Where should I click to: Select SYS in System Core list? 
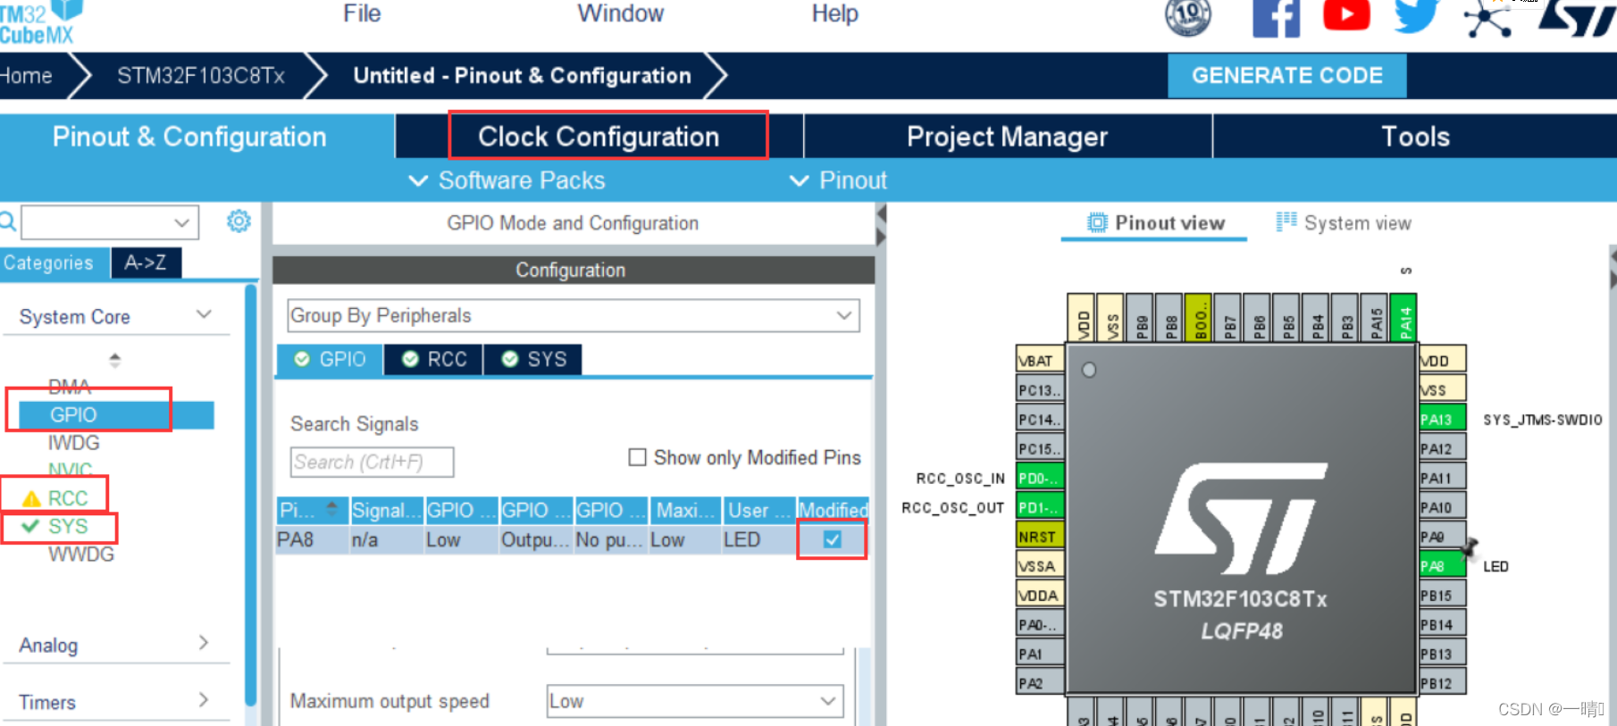(68, 526)
